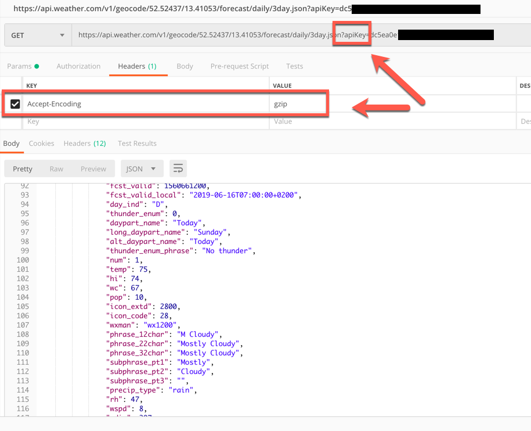The width and height of the screenshot is (531, 431).
Task: Click the "Sunday" value on line 97
Action: click(x=210, y=232)
